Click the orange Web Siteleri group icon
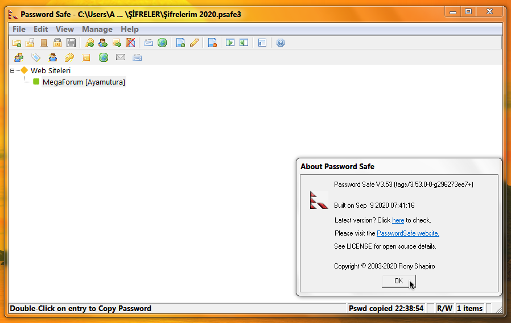511x323 pixels. pos(24,70)
